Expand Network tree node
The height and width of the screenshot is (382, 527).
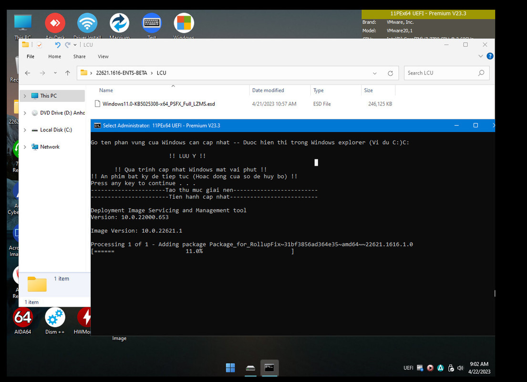pyautogui.click(x=25, y=147)
